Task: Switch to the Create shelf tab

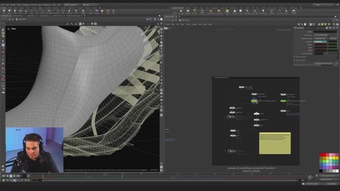Action: coord(4,8)
